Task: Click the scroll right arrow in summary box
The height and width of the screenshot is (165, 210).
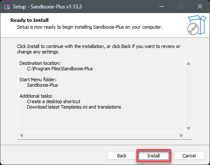Action: (181, 136)
